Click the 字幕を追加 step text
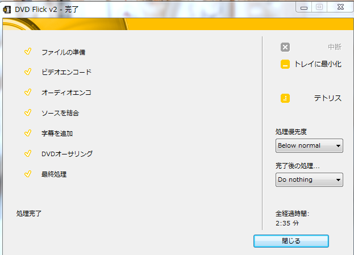 pyautogui.click(x=57, y=133)
